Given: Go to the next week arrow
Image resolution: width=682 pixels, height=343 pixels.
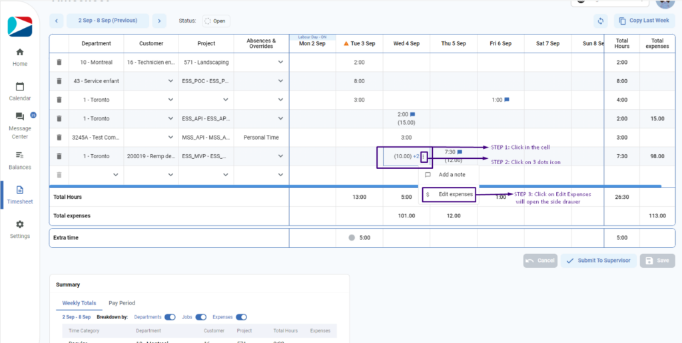Looking at the screenshot, I should point(159,21).
